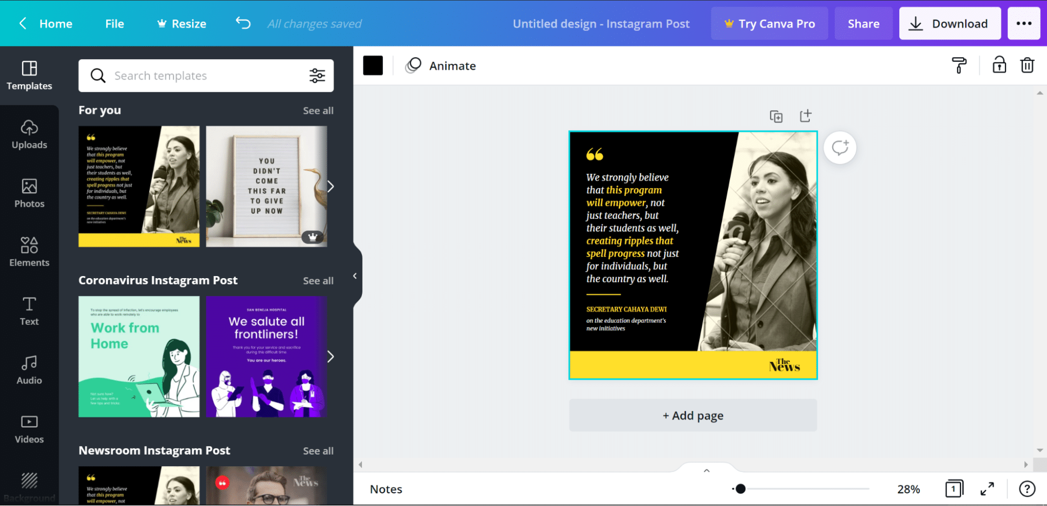1047x506 pixels.
Task: Collapse the templates side panel
Action: coord(355,276)
